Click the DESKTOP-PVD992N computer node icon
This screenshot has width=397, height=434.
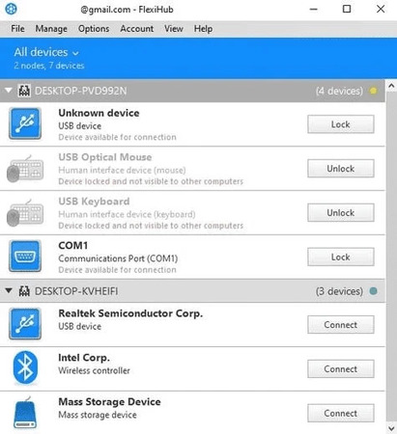[24, 91]
